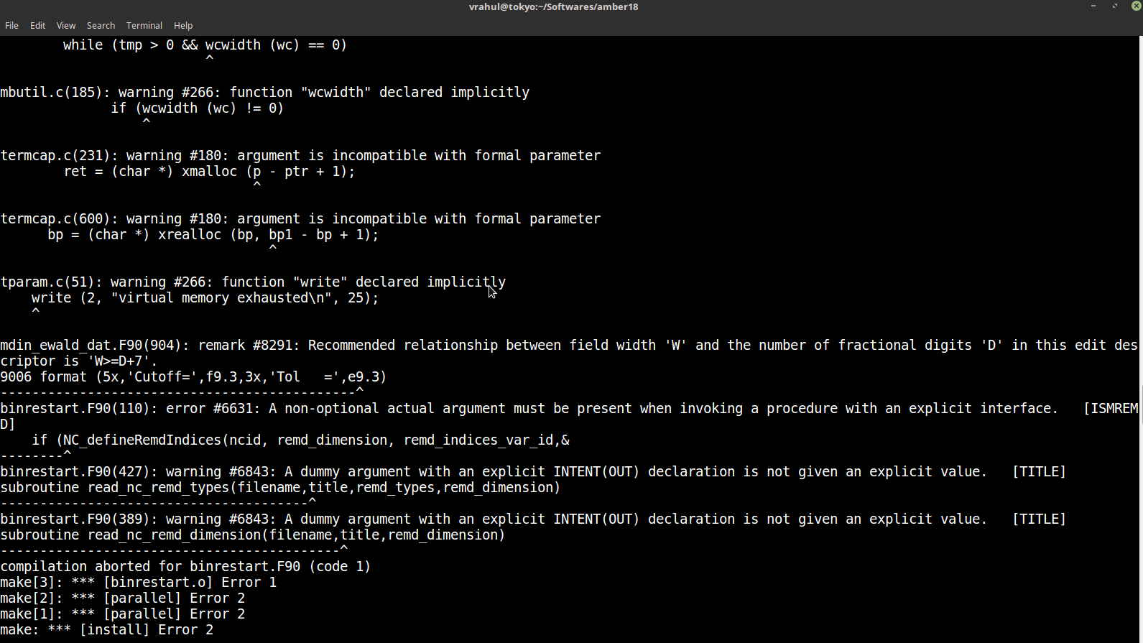Viewport: 1143px width, 643px height.
Task: Open the View menu
Action: pos(66,25)
